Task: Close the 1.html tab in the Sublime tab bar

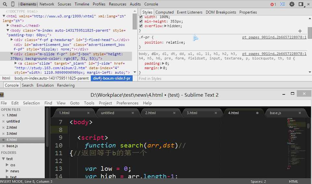Action: click(x=88, y=113)
